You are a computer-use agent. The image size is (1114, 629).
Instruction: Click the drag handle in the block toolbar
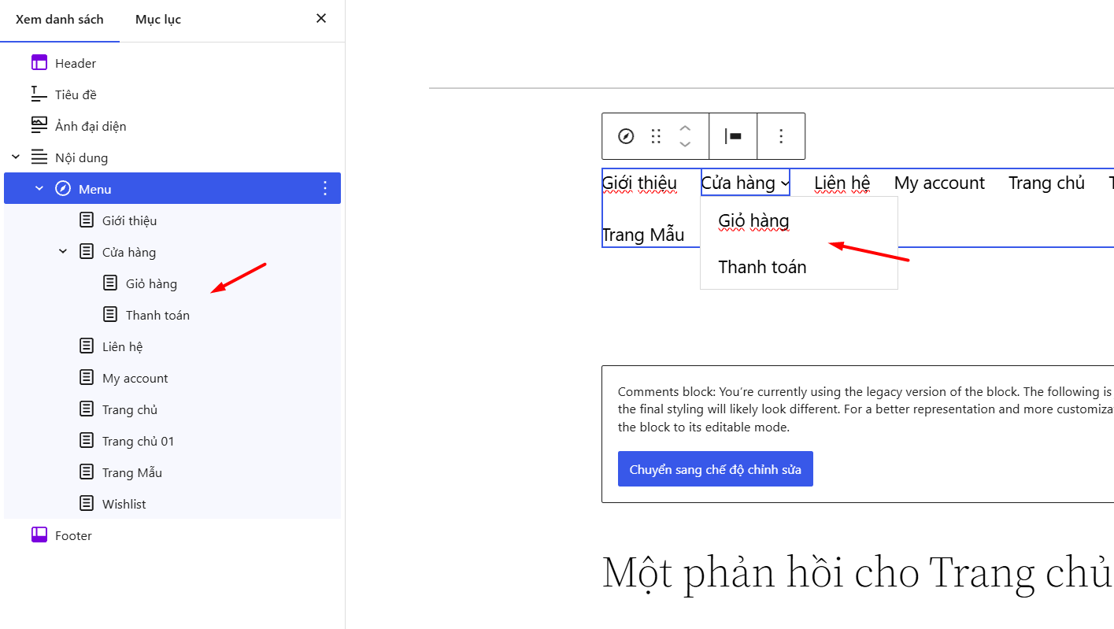[x=656, y=136]
